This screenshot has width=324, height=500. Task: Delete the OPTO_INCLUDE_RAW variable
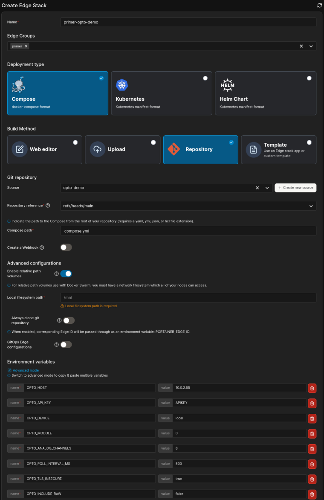312,494
